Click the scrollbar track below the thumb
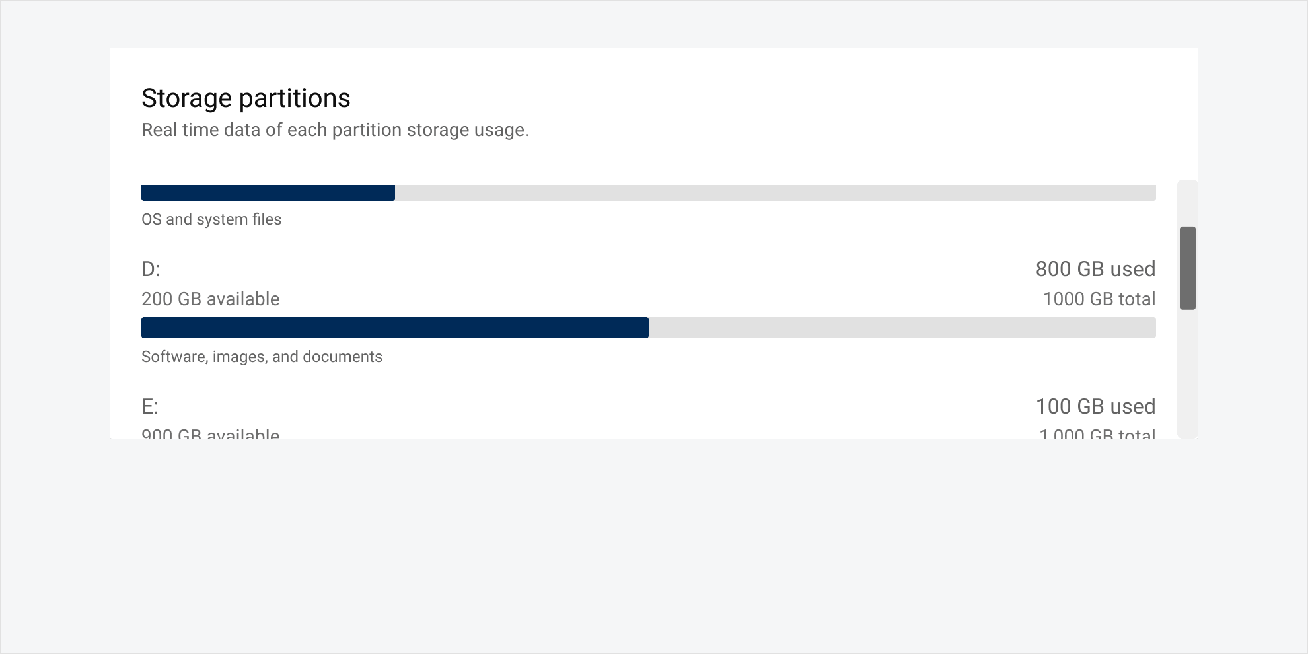Viewport: 1308px width, 654px height. (1187, 370)
